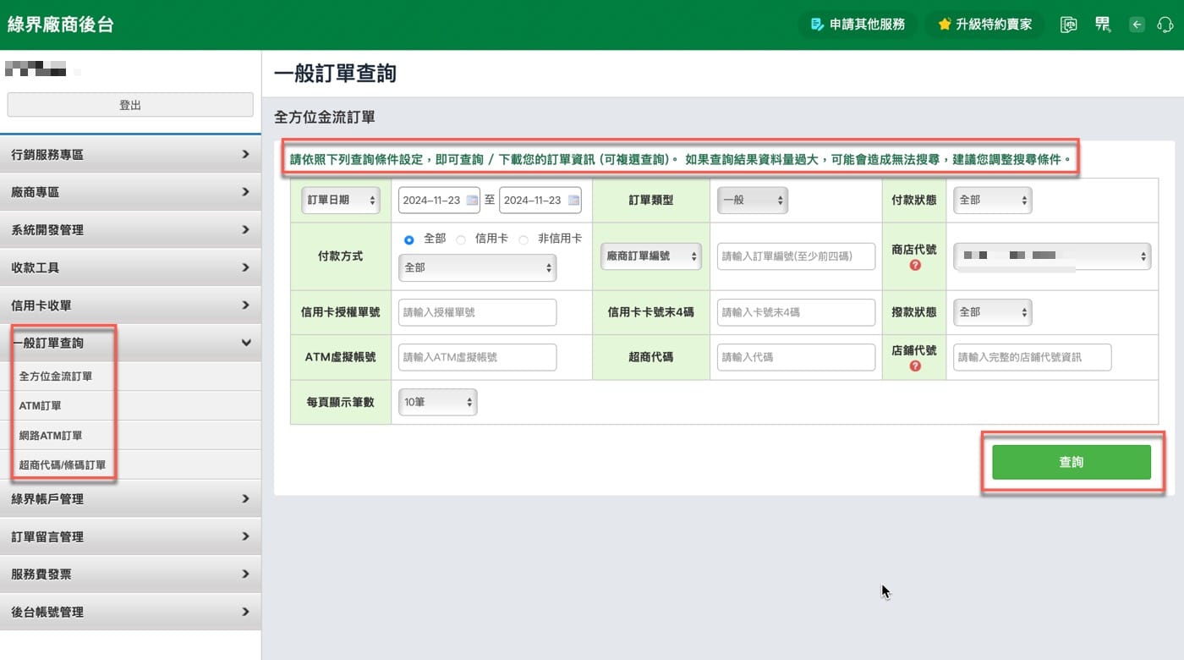
Task: Expand the 綠界帳戶管理 menu
Action: [130, 499]
